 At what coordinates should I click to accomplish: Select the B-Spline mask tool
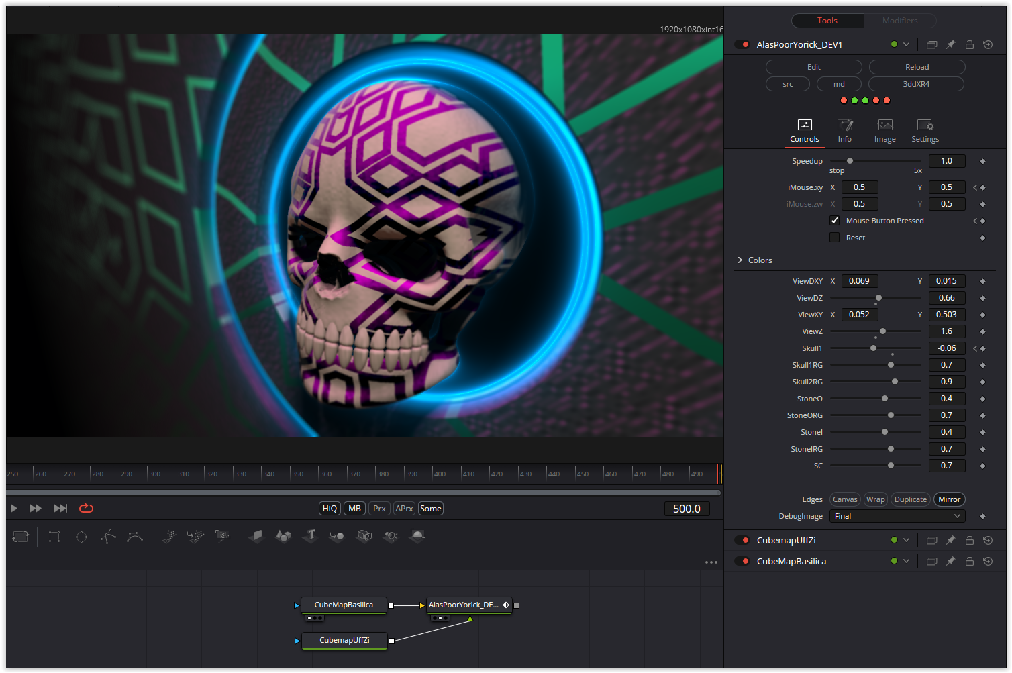[135, 537]
